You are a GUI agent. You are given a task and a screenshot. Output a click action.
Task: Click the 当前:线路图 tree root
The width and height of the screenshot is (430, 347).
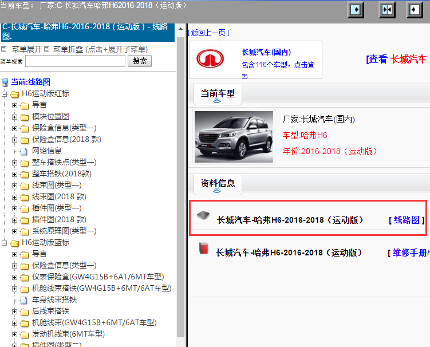pos(30,82)
